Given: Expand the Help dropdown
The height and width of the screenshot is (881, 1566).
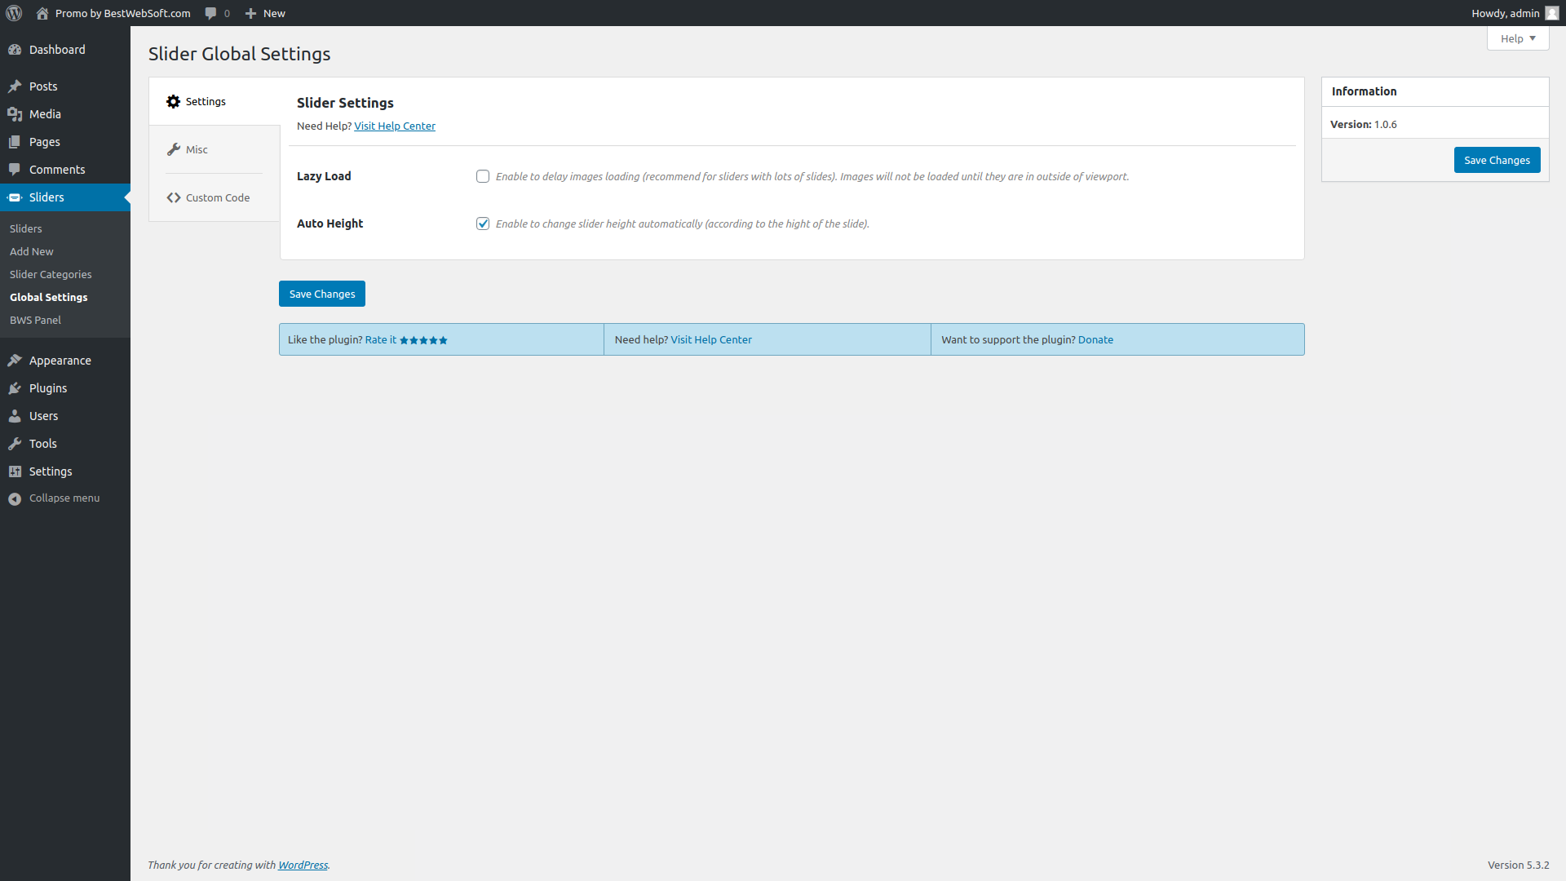Looking at the screenshot, I should pos(1517,38).
